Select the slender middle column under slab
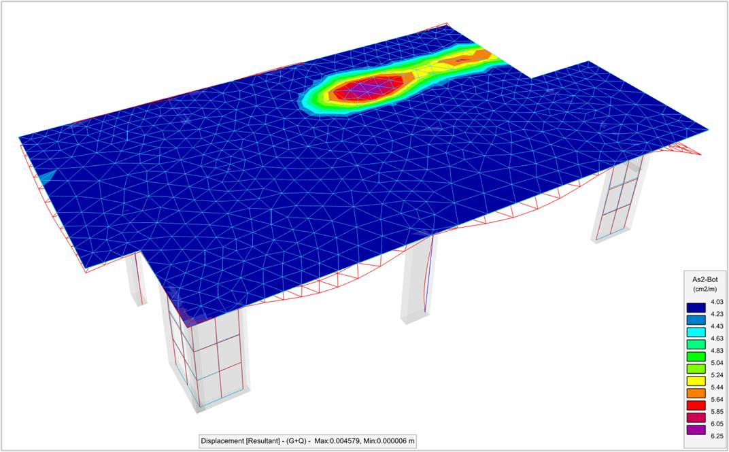The image size is (729, 452). 420,279
